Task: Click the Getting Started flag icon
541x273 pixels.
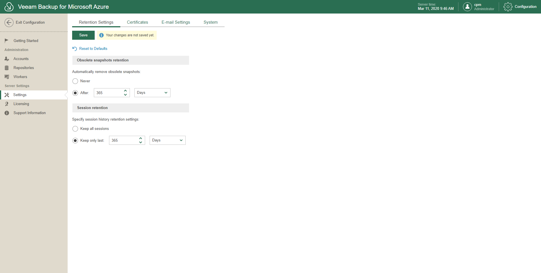Action: pos(7,41)
